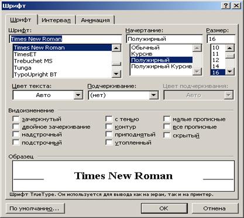
Task: Enable двойное зачеркивание checkbox
Action: pos(16,127)
